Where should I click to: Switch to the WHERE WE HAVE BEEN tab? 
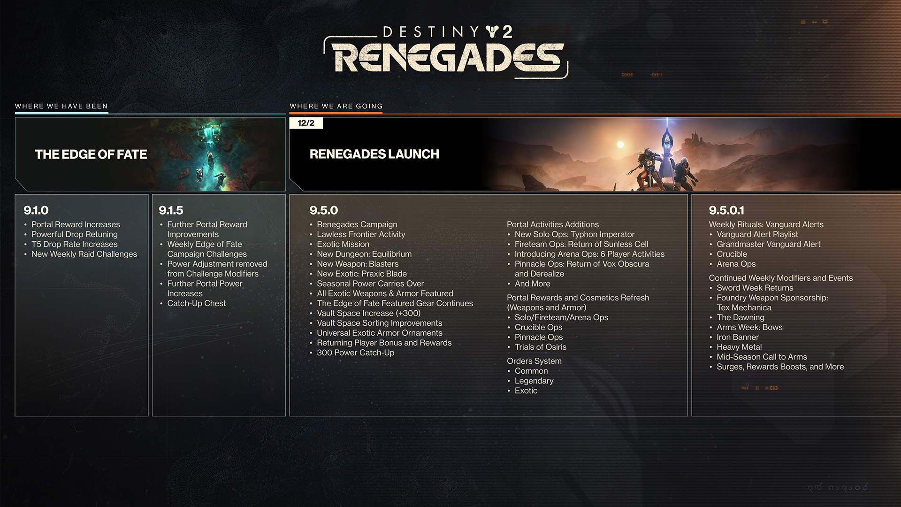61,106
